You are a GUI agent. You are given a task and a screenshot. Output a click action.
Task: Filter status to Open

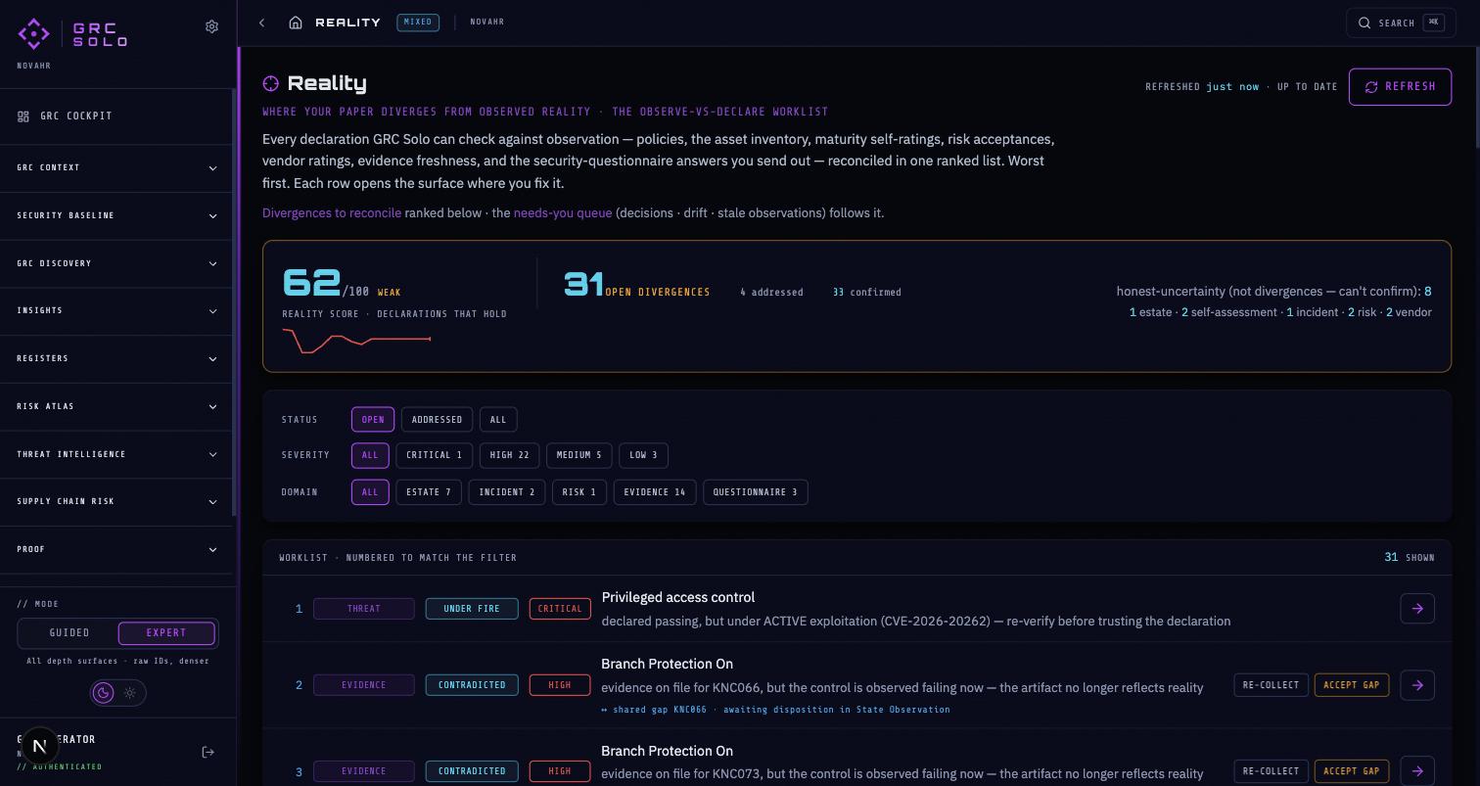(373, 420)
